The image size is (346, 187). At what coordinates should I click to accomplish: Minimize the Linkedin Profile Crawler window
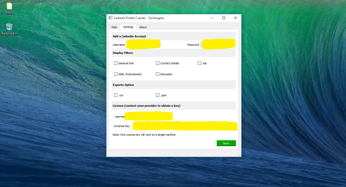(x=212, y=18)
